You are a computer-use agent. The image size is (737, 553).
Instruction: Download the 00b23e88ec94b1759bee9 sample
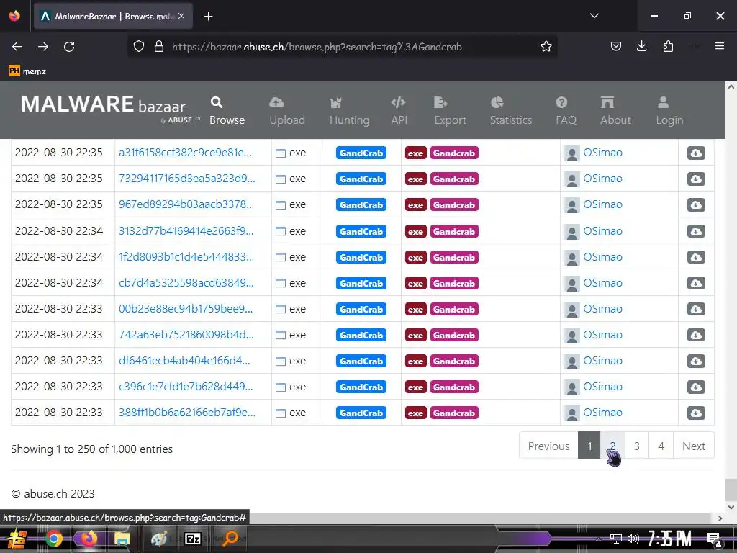696,309
